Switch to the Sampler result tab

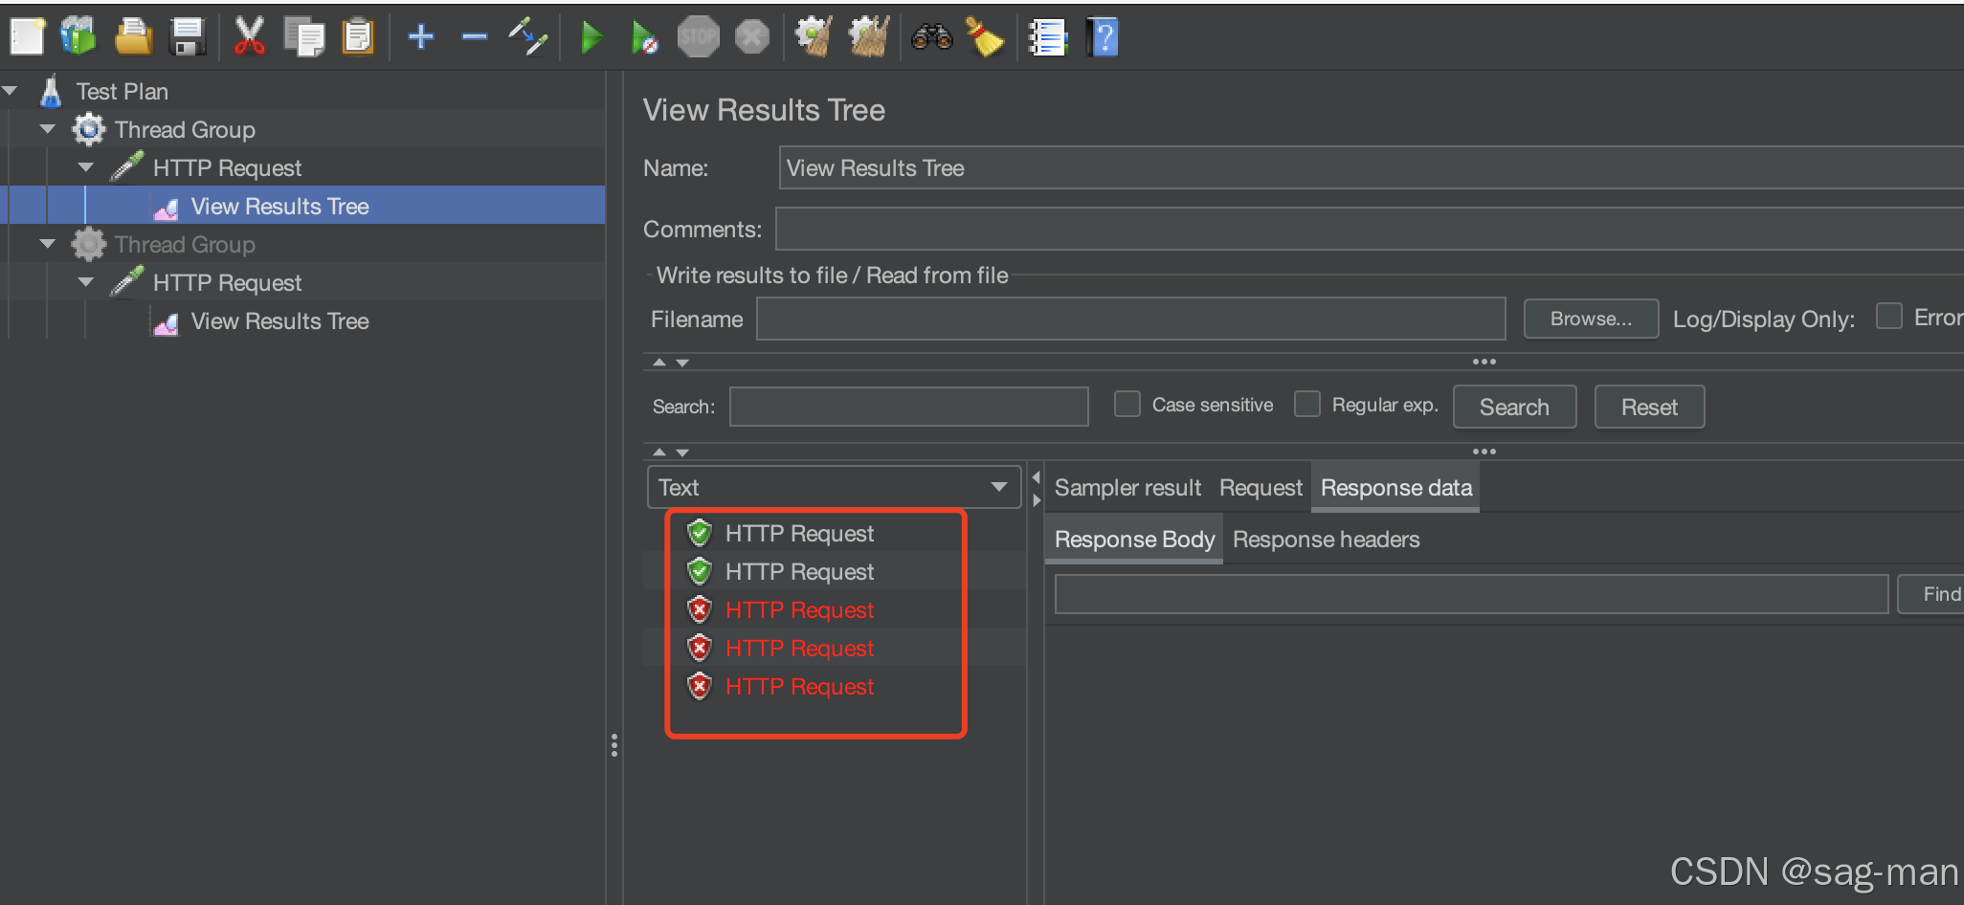click(x=1127, y=488)
